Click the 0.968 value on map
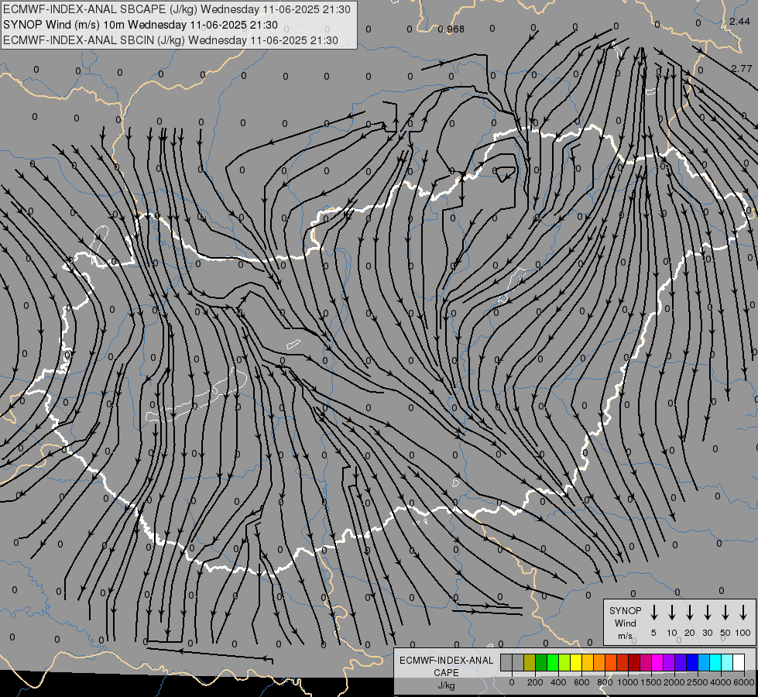The image size is (758, 697). 451,29
